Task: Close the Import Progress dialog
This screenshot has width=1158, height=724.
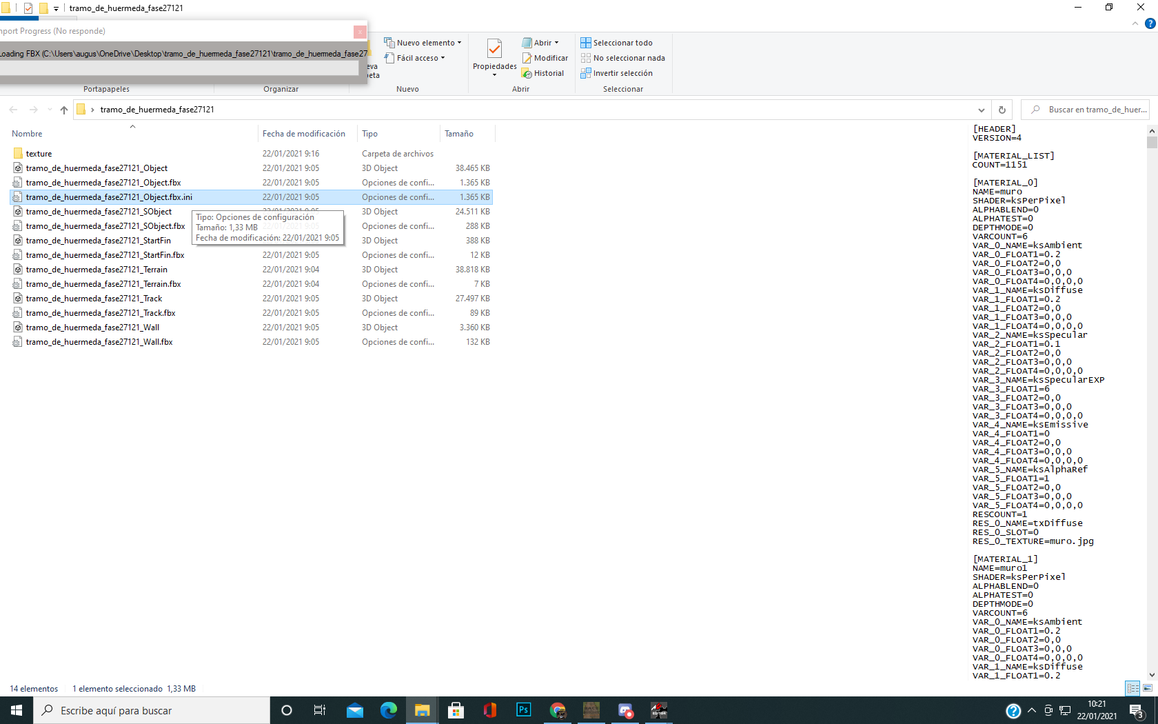Action: [x=360, y=32]
